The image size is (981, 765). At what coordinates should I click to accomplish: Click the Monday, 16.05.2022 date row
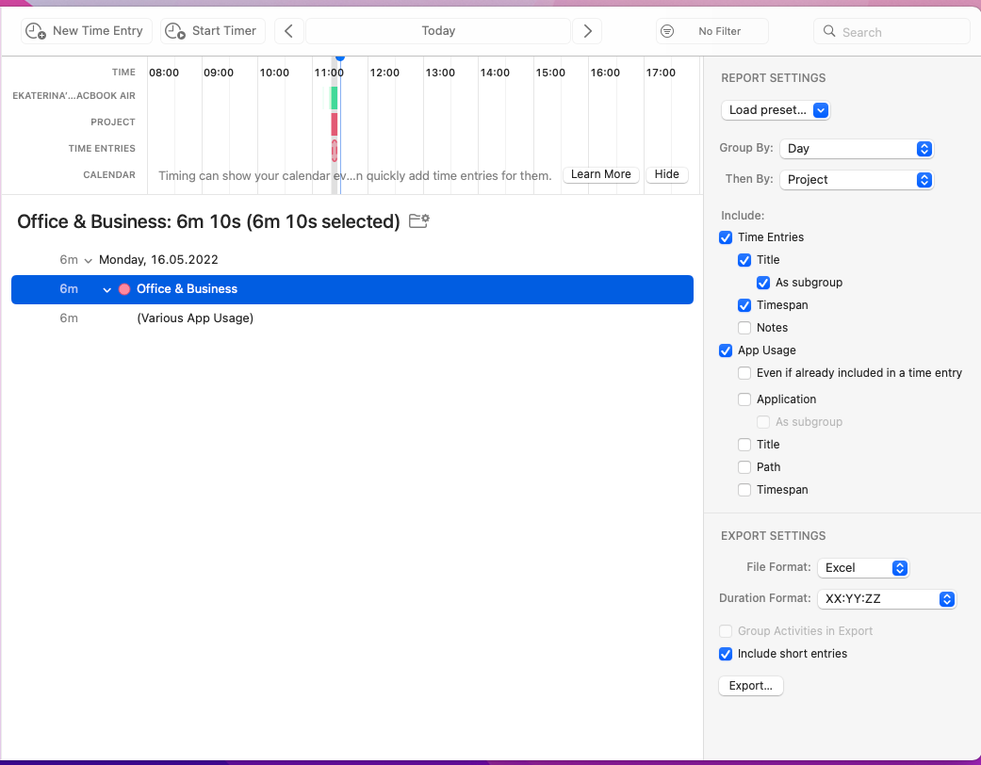tap(352, 260)
